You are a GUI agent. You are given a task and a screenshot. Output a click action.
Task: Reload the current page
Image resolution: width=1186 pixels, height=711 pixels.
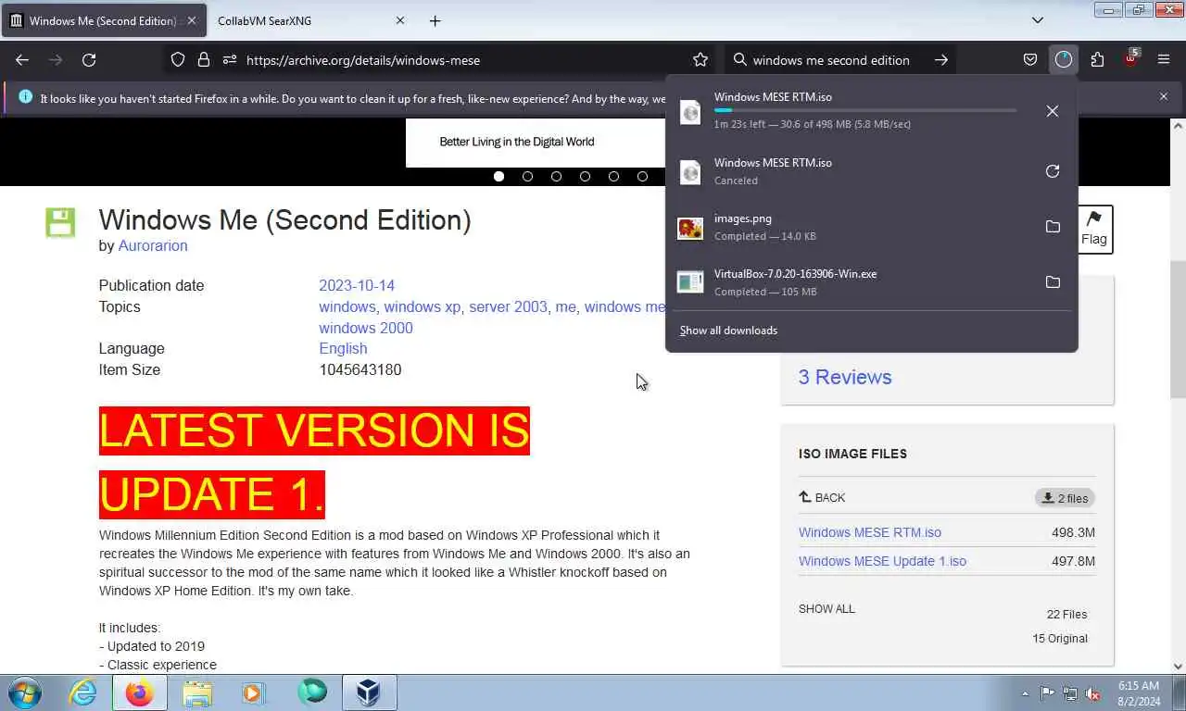pyautogui.click(x=89, y=60)
